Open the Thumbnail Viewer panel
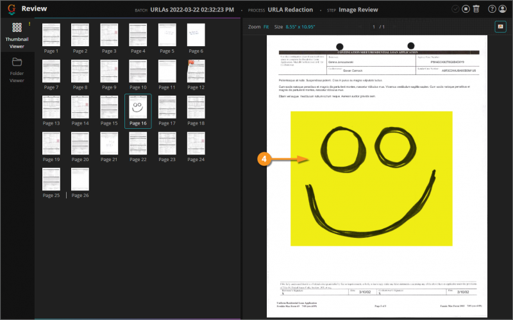Image resolution: width=513 pixels, height=320 pixels. (x=17, y=35)
